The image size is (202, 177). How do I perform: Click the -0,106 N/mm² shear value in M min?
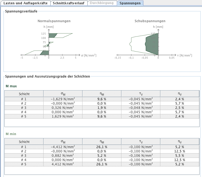click(x=141, y=155)
